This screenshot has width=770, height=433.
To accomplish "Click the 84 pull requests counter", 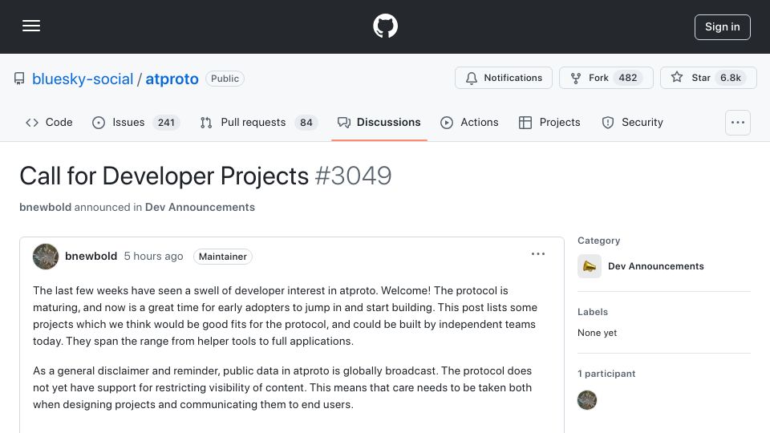I will pos(306,122).
